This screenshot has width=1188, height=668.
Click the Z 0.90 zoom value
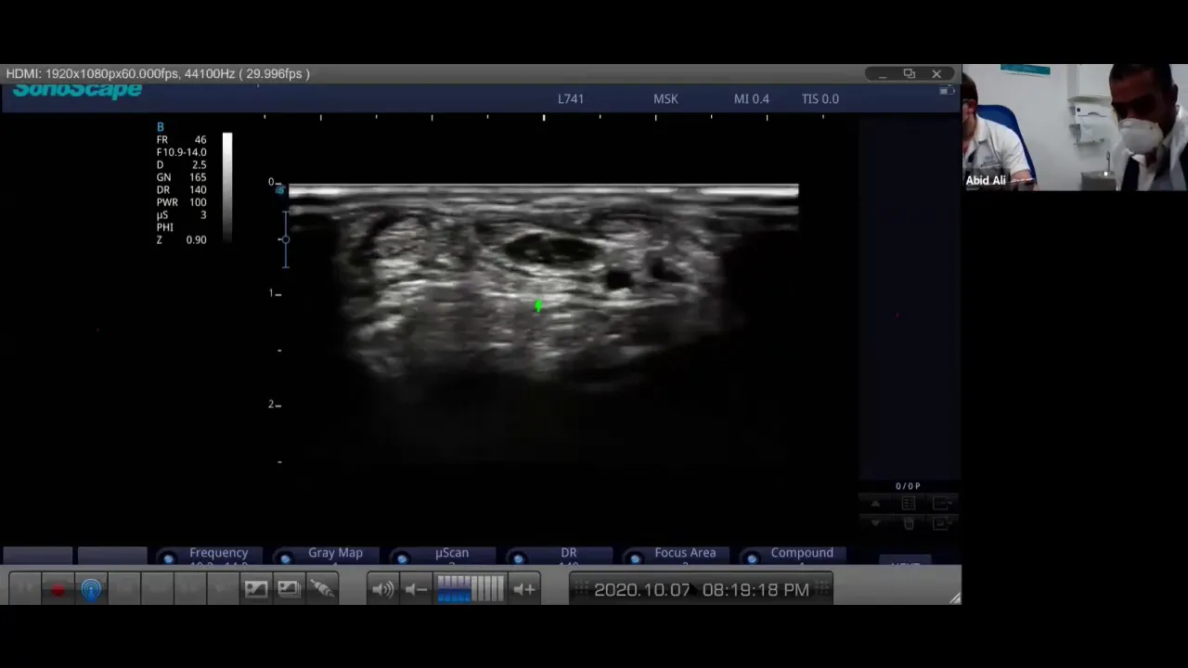point(182,239)
